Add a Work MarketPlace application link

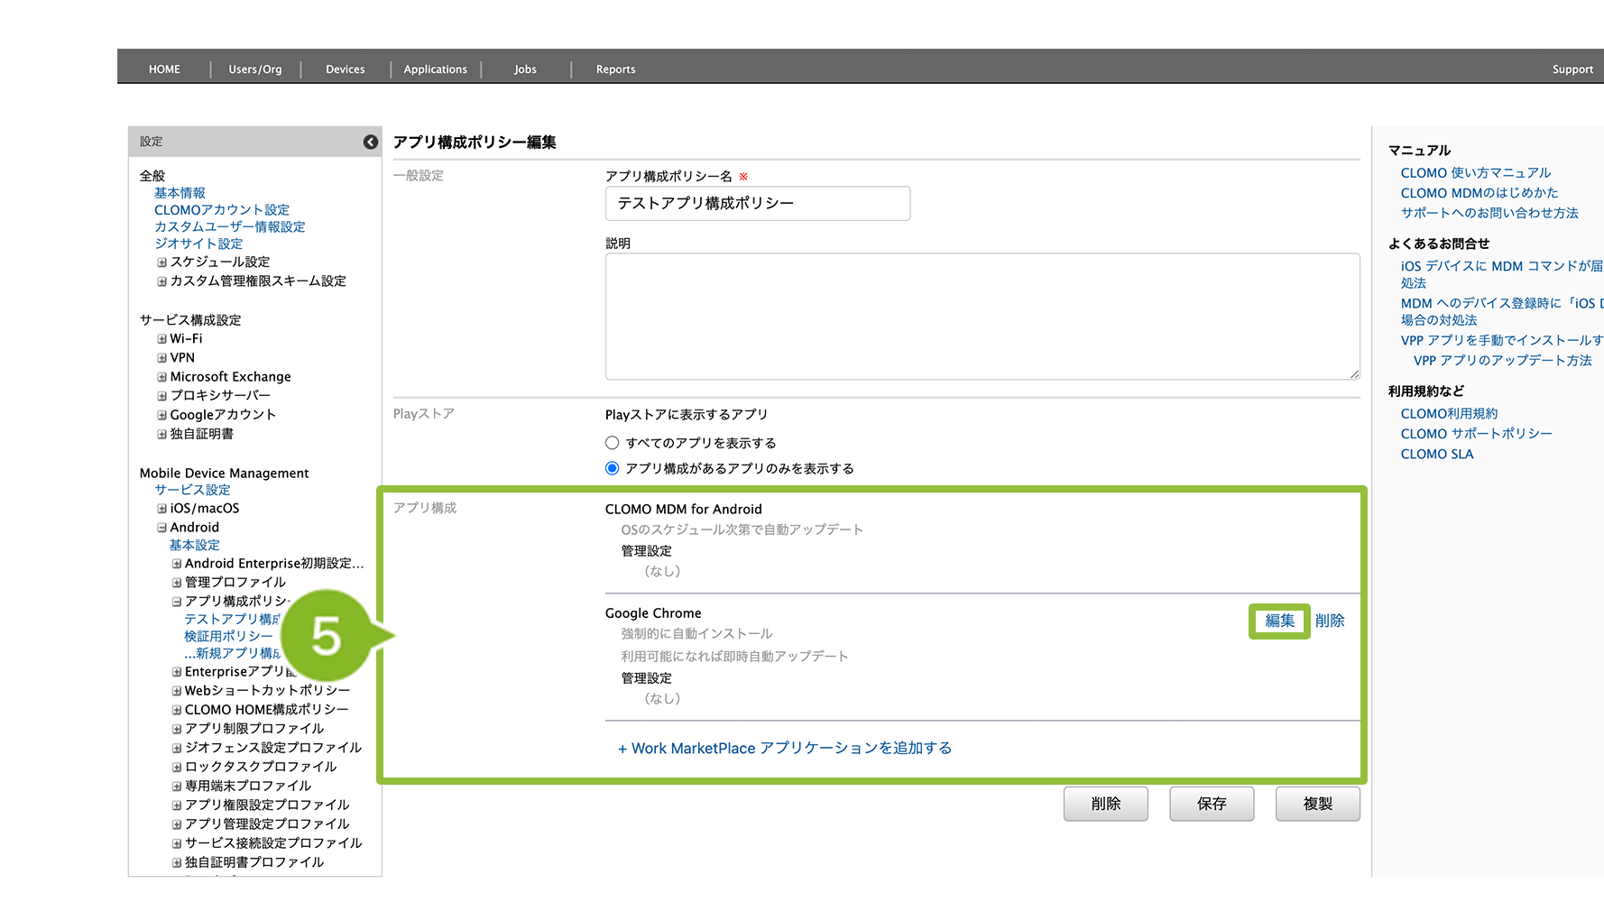click(784, 749)
